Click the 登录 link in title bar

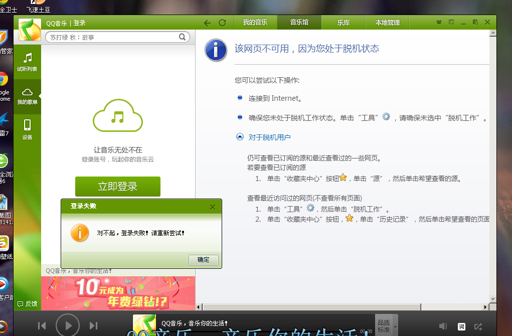[79, 23]
